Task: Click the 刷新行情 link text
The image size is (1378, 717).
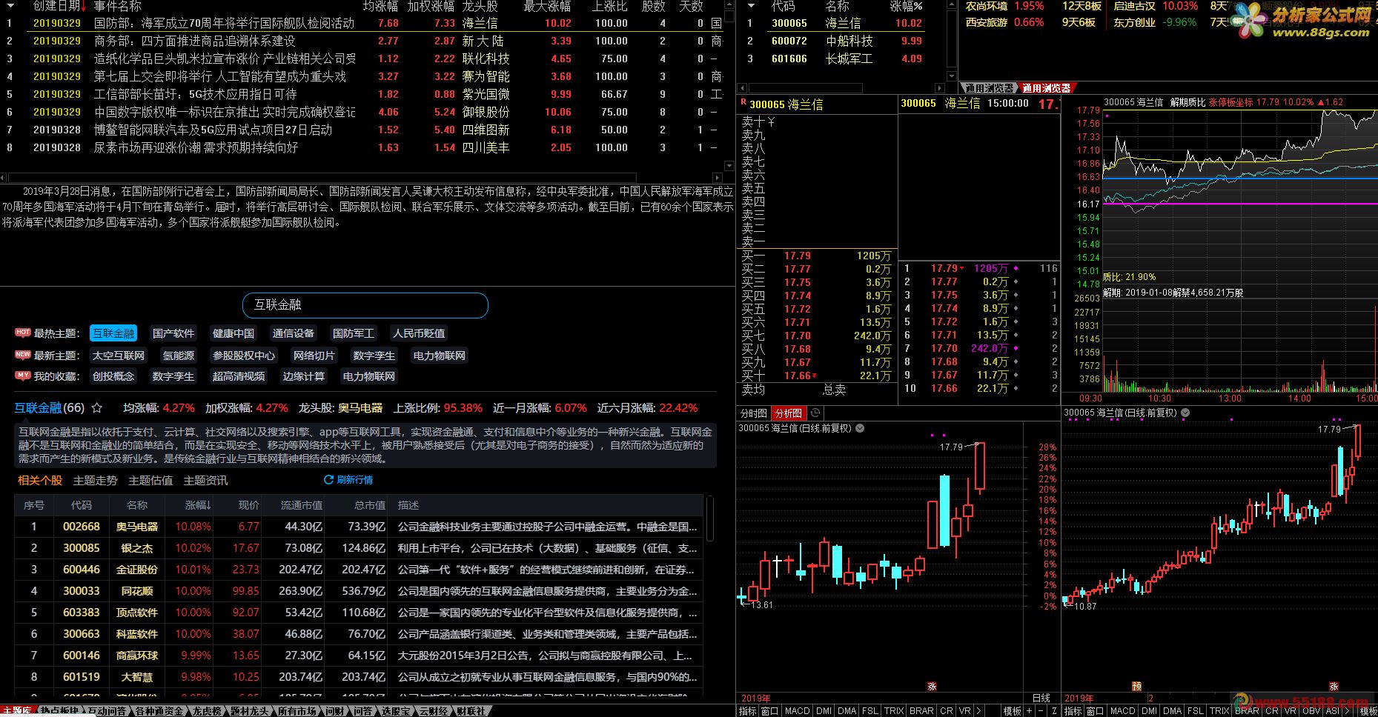Action: click(355, 480)
